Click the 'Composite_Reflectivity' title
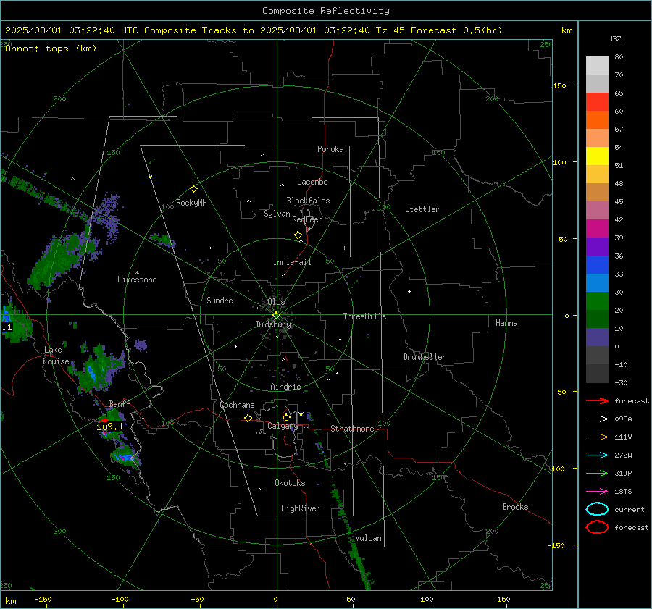This screenshot has height=609, width=652. [x=325, y=11]
